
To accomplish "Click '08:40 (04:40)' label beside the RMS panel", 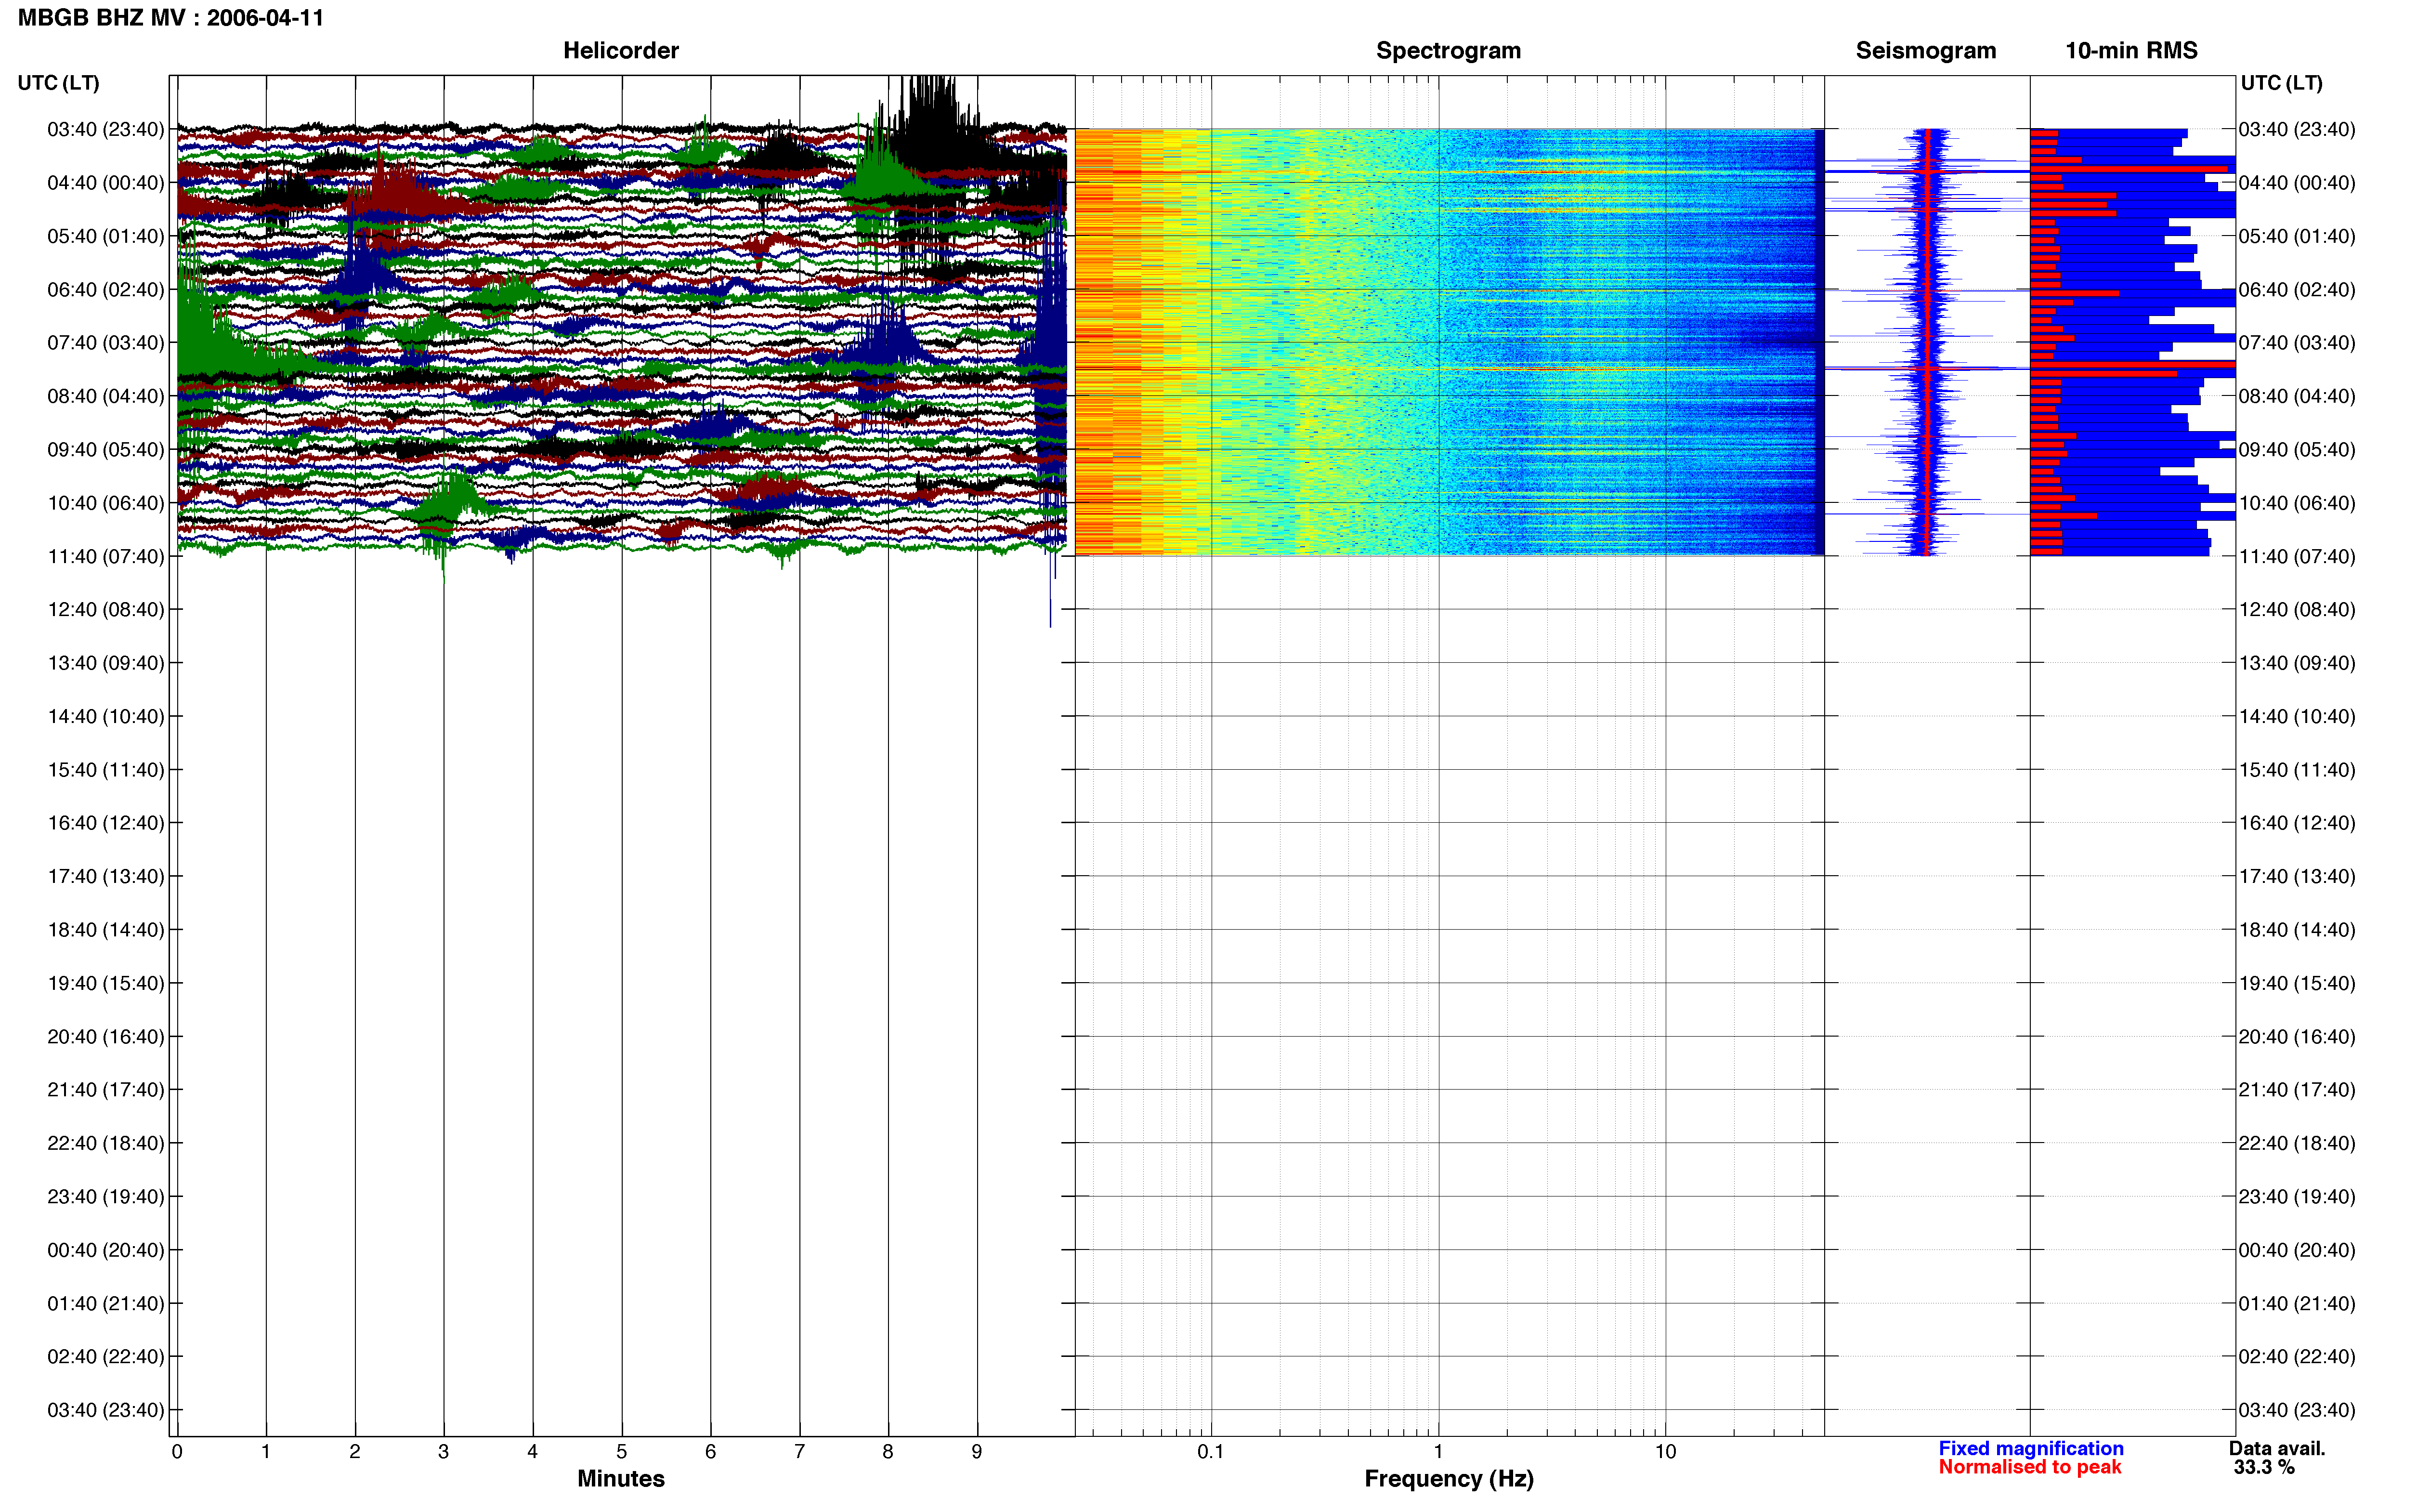I will pos(2297,396).
